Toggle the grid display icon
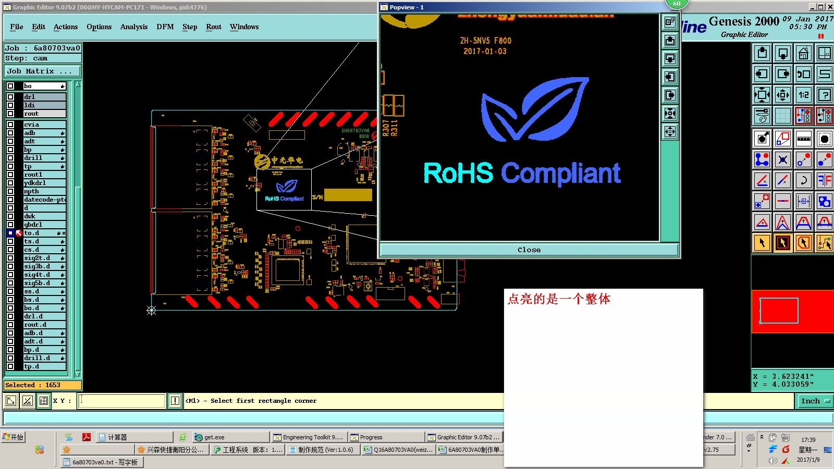The height and width of the screenshot is (469, 834). [x=783, y=115]
